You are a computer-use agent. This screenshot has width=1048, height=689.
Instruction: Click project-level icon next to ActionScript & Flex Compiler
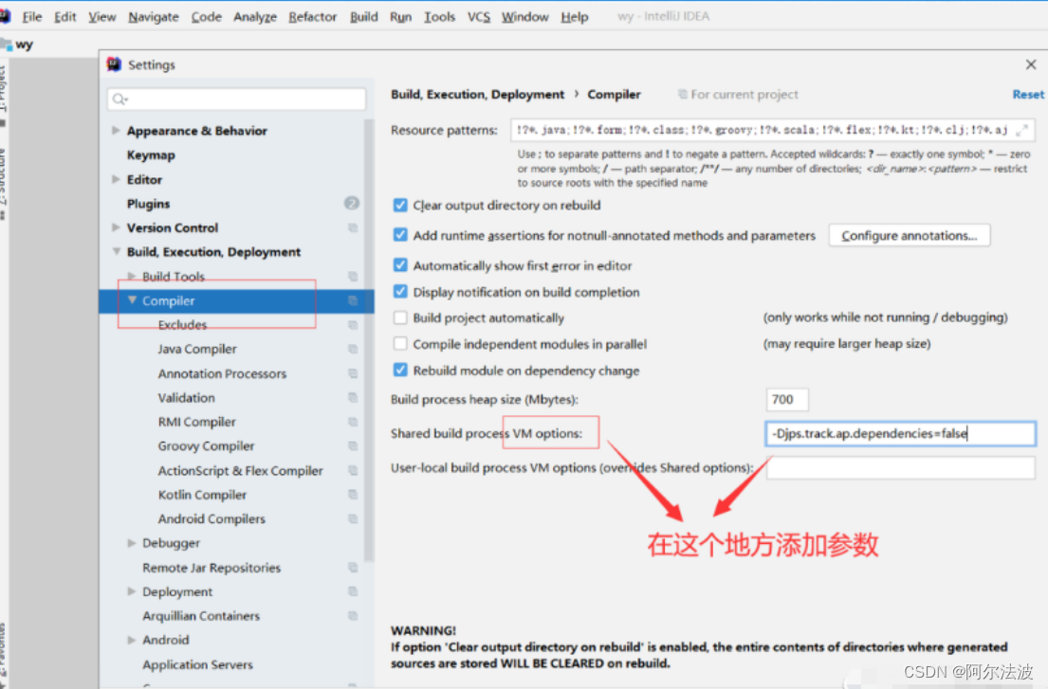tap(353, 471)
